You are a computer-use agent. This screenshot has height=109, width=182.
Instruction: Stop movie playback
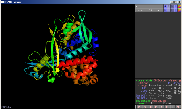click(x=150, y=107)
